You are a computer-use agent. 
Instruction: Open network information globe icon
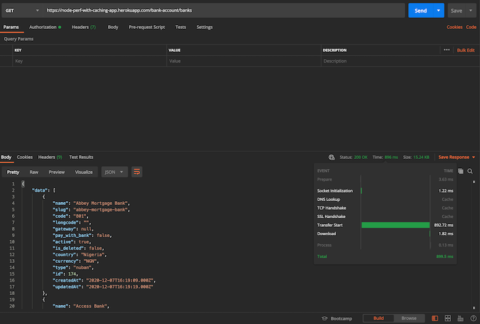click(x=331, y=157)
